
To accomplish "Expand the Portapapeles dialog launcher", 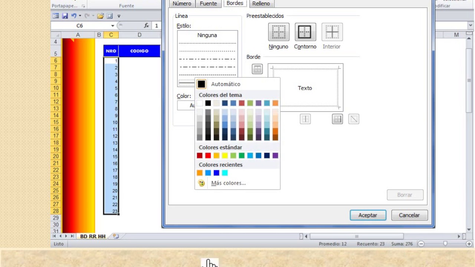I will (x=83, y=6).
